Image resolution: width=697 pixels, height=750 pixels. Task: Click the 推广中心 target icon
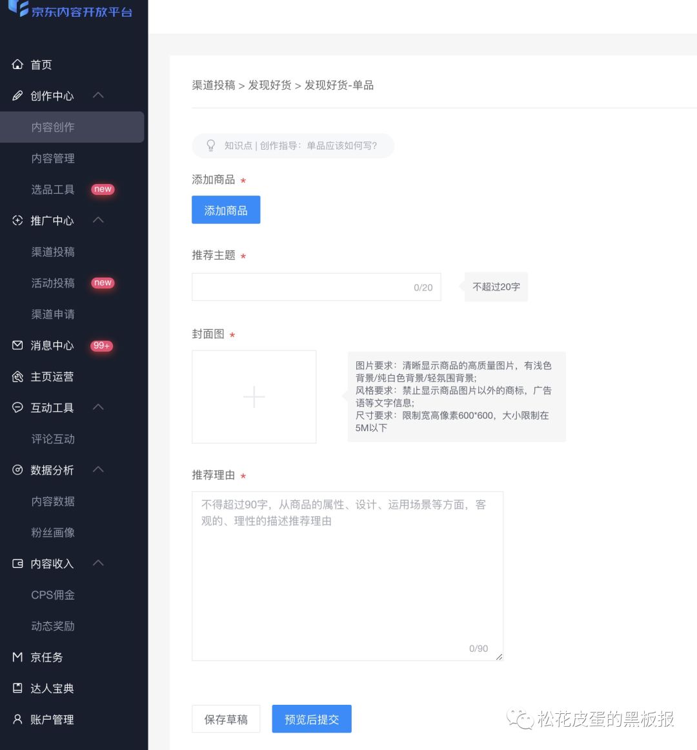(17, 221)
